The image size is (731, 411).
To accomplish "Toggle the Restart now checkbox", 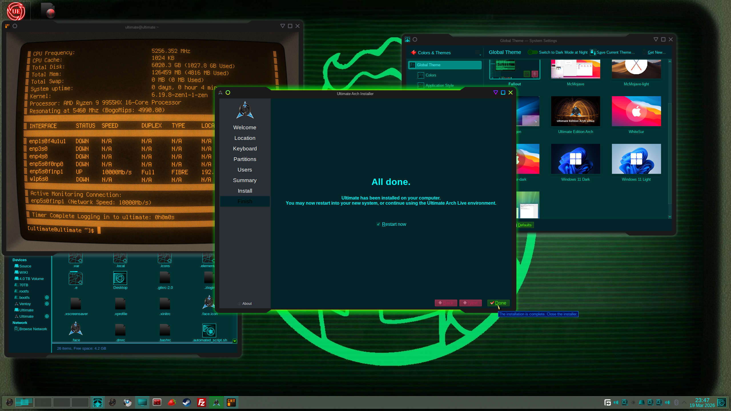I will click(378, 224).
